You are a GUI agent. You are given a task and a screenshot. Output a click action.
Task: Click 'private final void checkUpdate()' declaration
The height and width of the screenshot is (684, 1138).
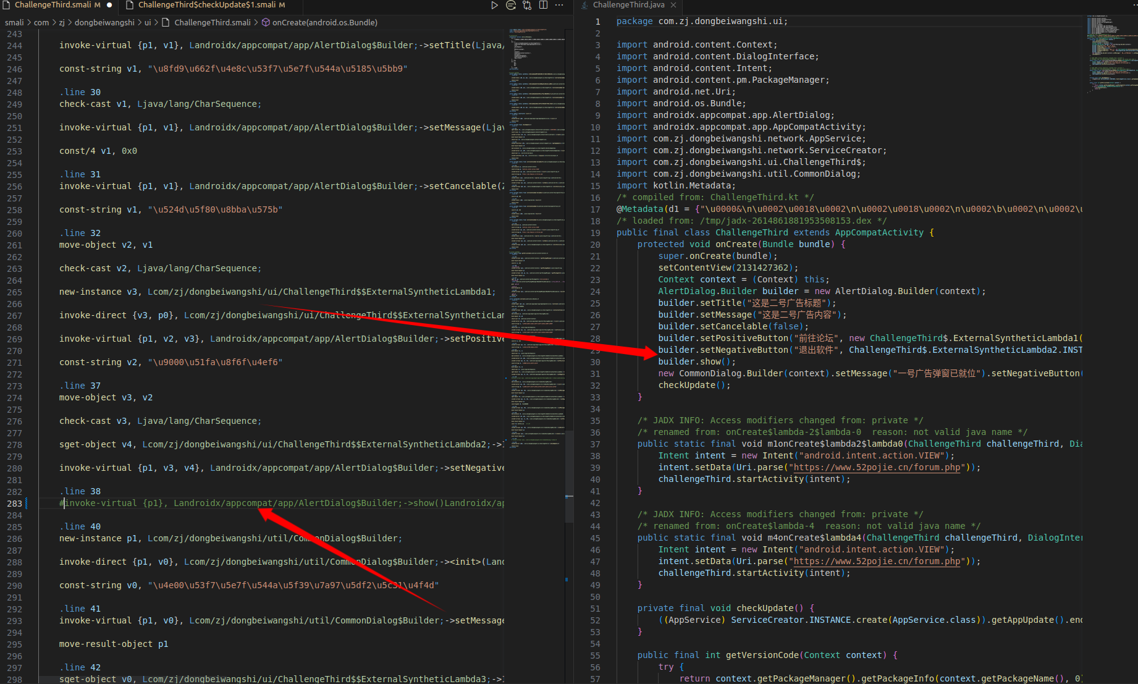[726, 609]
